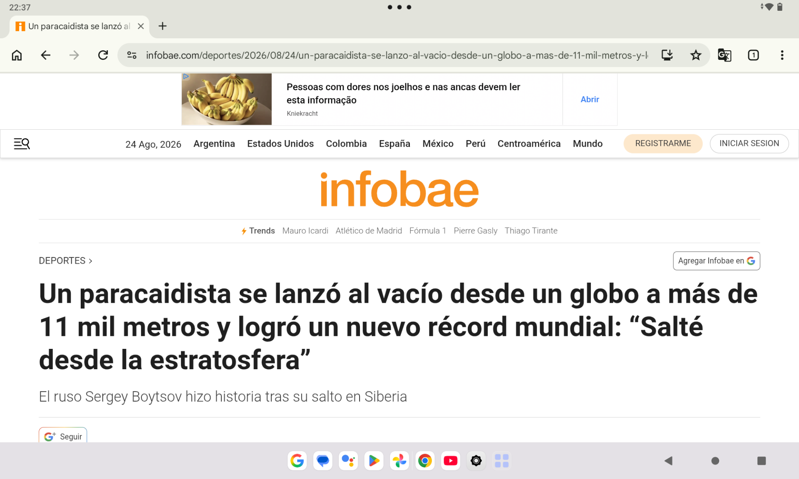The image size is (799, 479).
Task: Open the tab switcher showing one tab
Action: 753,55
